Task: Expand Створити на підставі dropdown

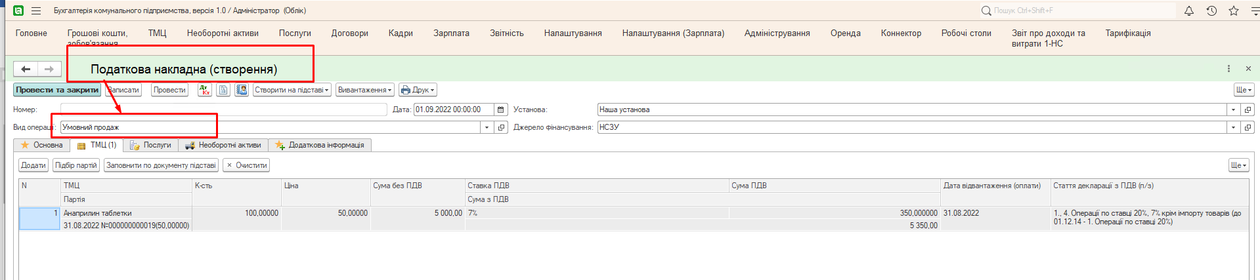Action: [x=292, y=90]
